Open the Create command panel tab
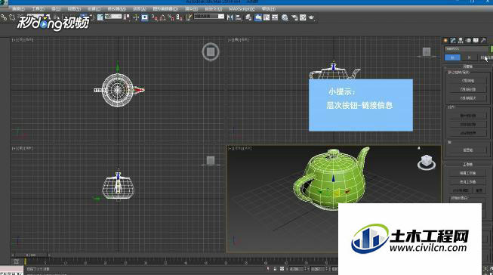Screen dimensions: 493x275 pos(445,40)
